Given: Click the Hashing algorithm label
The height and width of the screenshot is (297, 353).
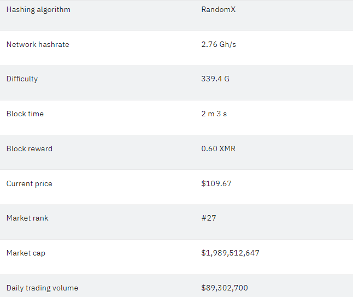Looking at the screenshot, I should click(38, 10).
